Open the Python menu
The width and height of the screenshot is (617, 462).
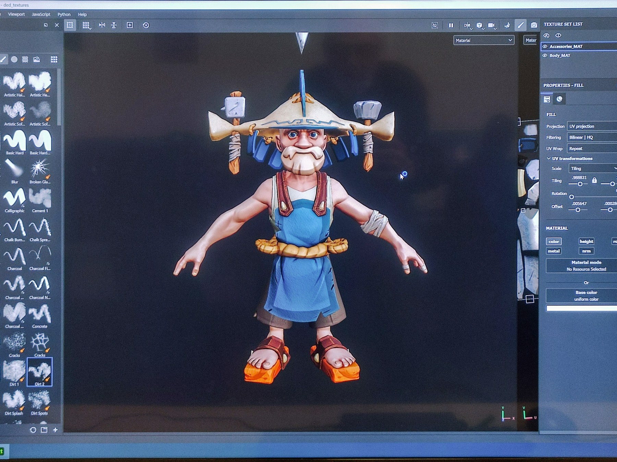(64, 14)
